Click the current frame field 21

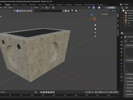89,92
